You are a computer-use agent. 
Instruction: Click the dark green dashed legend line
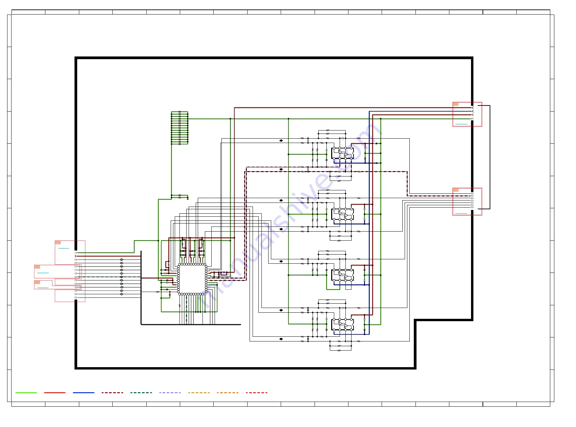pos(141,393)
